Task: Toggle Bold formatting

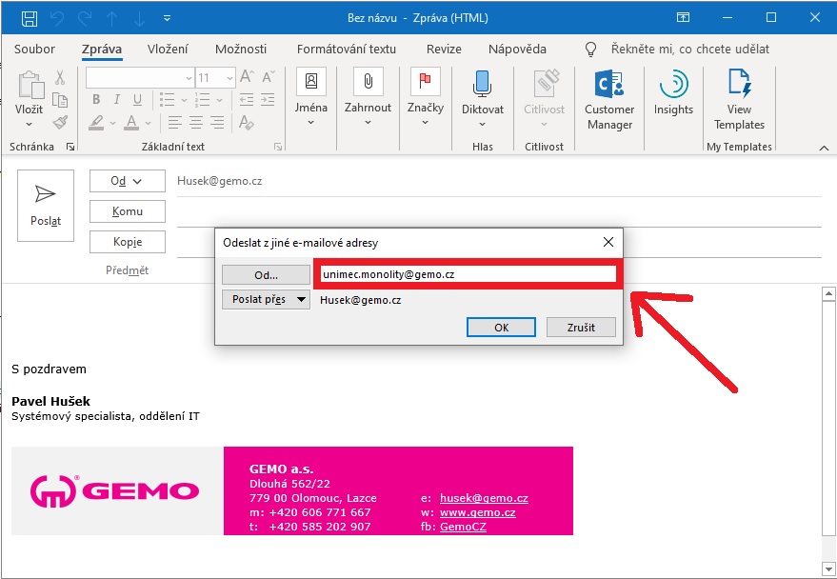Action: click(96, 99)
